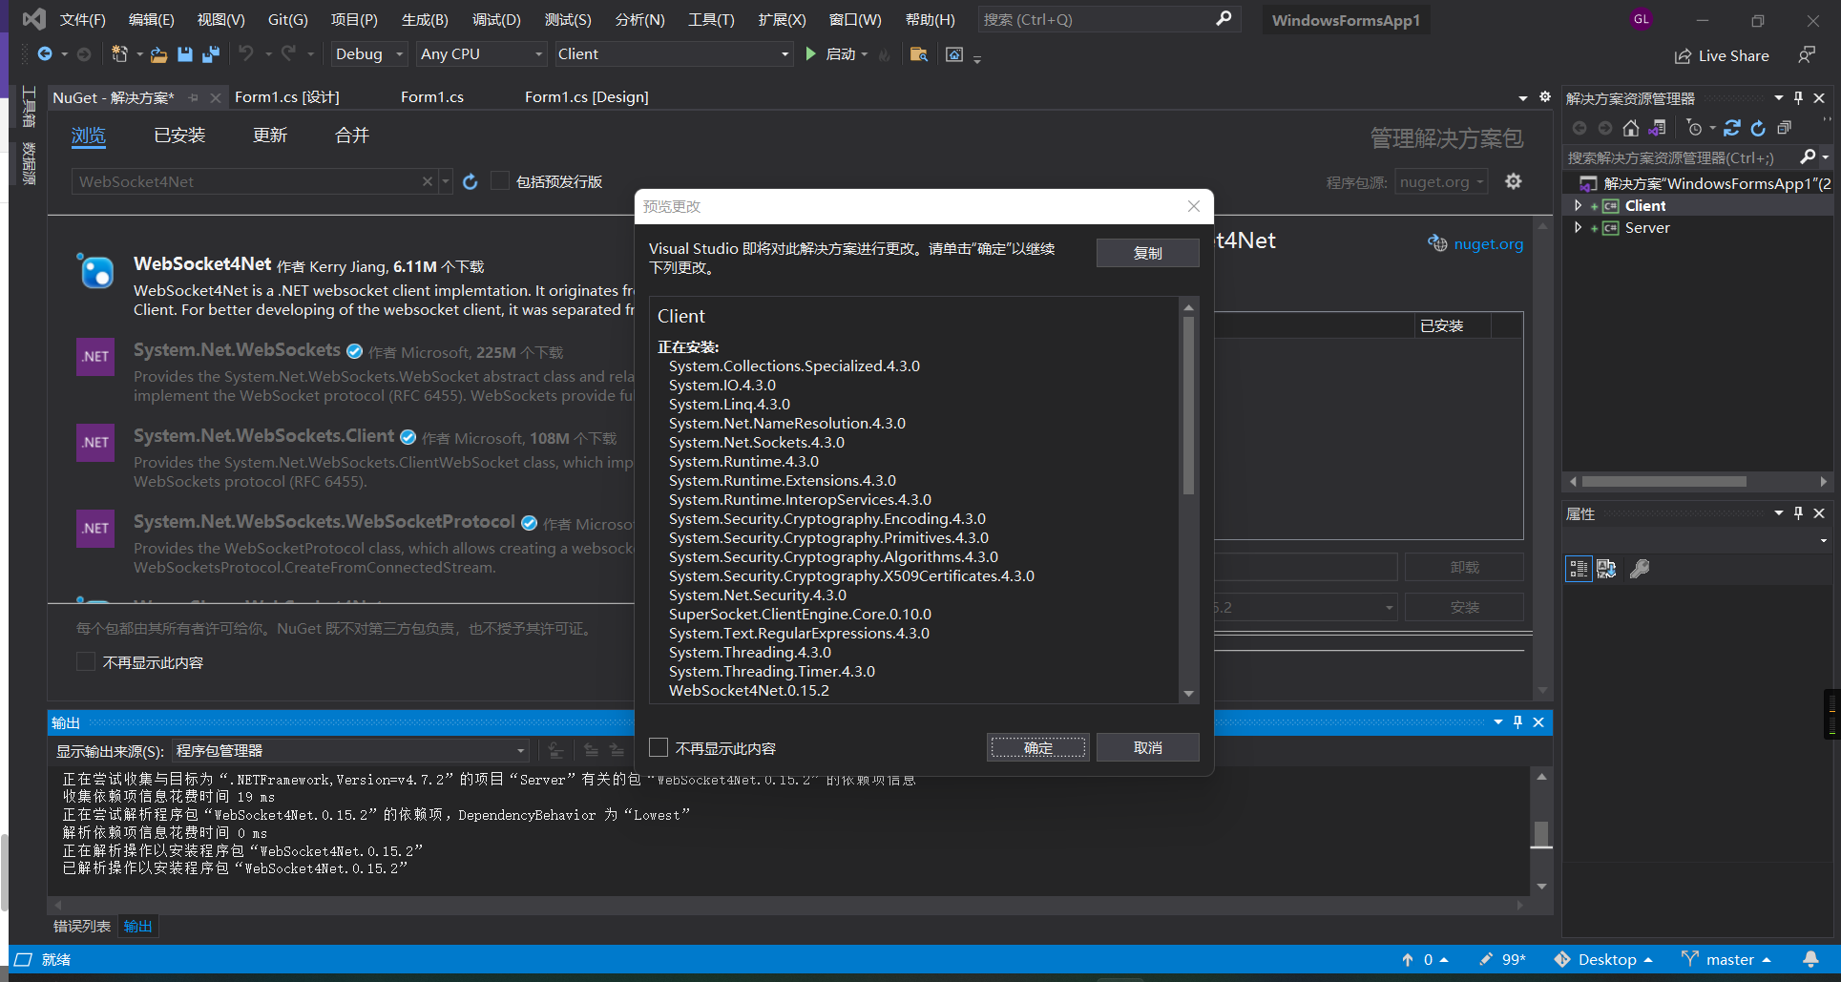This screenshot has width=1841, height=982.
Task: Switch to 已安装 NuGet tab
Action: pyautogui.click(x=179, y=136)
